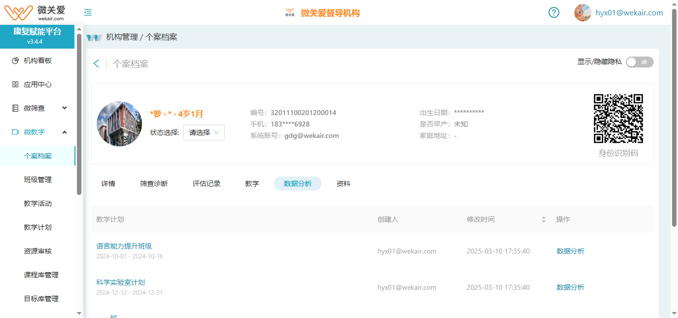678x318 pixels.
Task: Switch to the 筛查诊断 tab
Action: [x=154, y=184]
